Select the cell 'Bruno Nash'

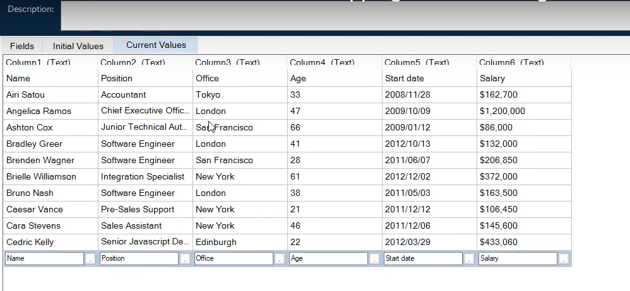point(51,193)
